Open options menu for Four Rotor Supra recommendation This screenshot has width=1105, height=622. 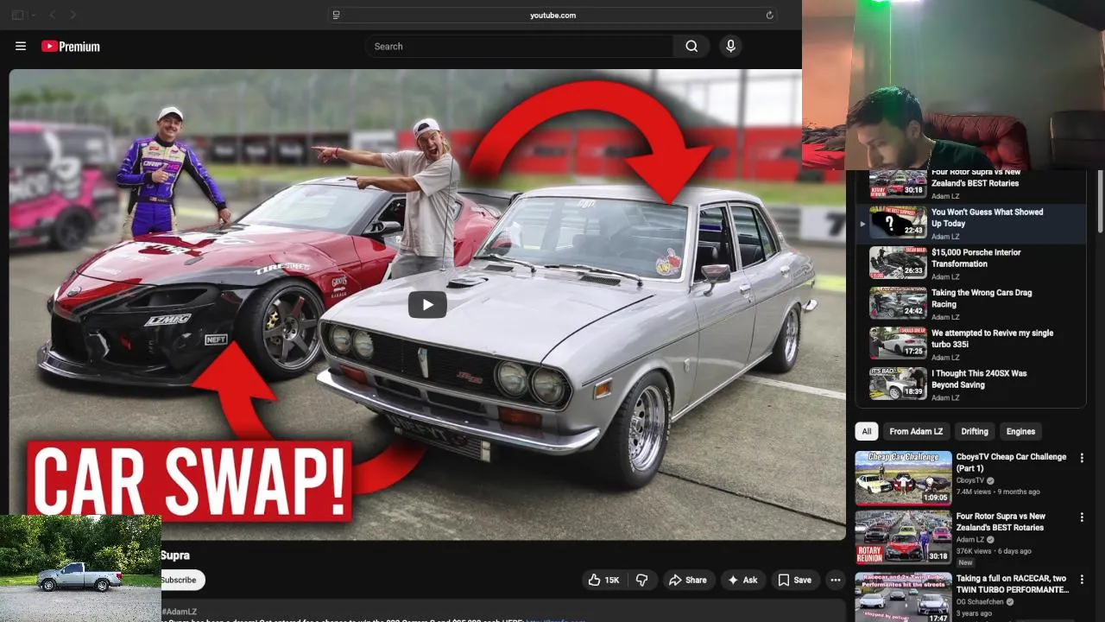click(1082, 517)
